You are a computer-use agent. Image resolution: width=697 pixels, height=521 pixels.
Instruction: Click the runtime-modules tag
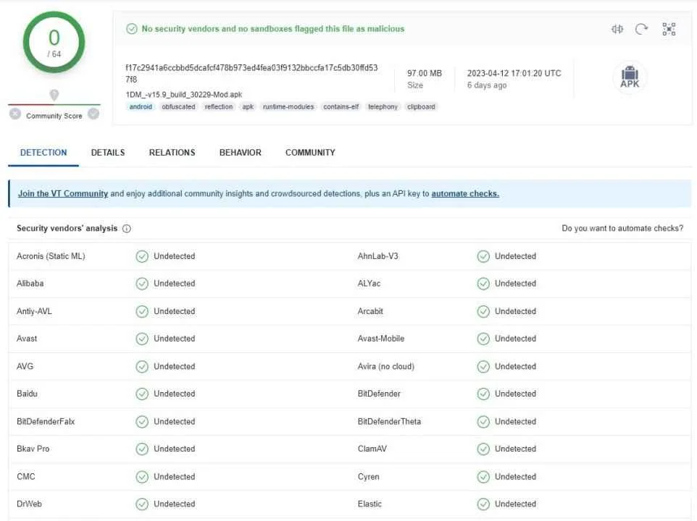pyautogui.click(x=288, y=107)
